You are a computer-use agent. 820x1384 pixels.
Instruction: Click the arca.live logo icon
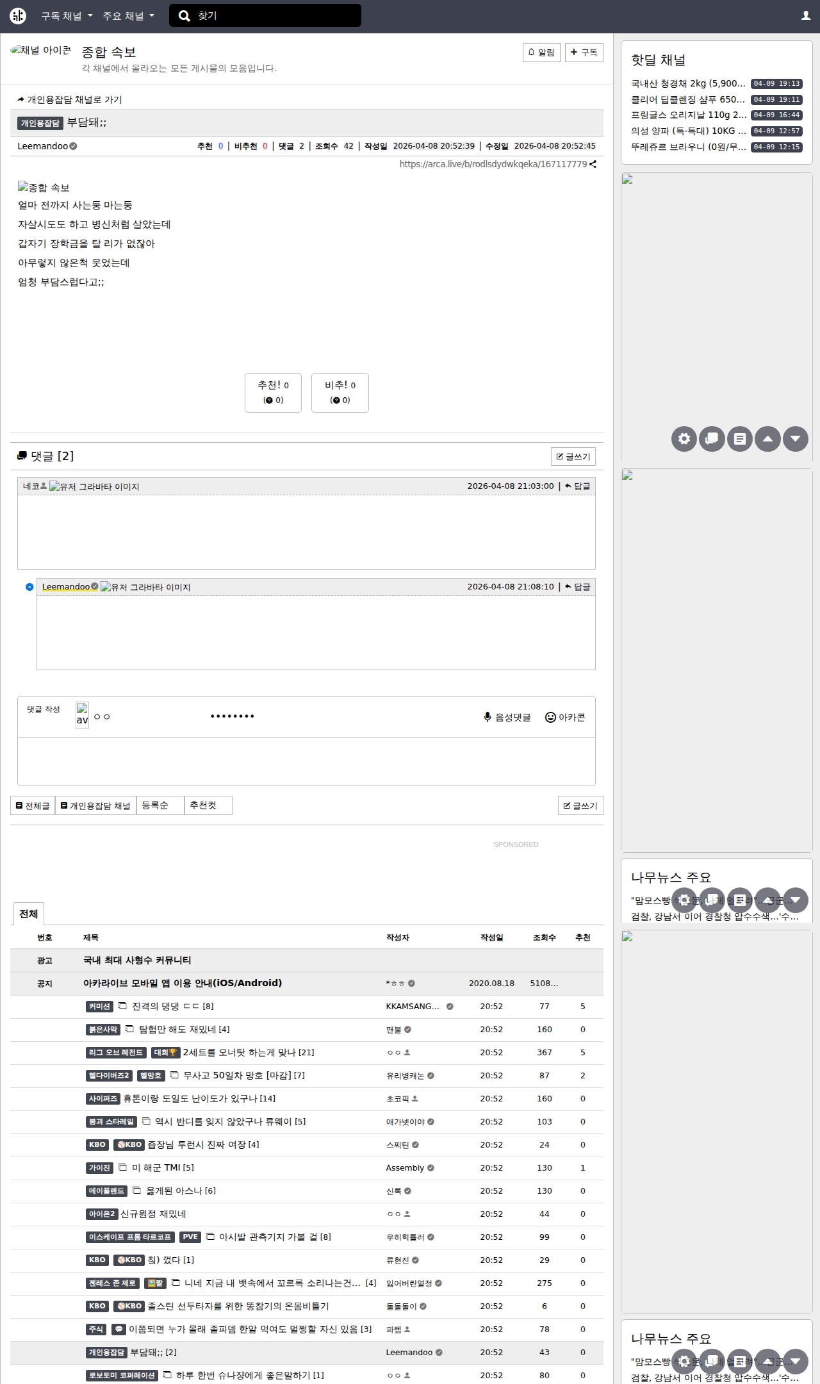[x=18, y=16]
